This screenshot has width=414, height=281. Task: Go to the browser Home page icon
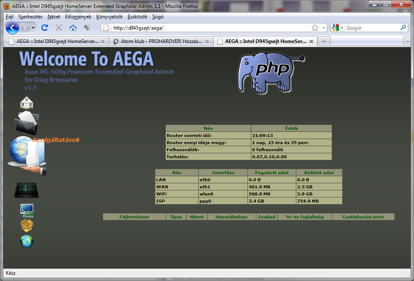[73, 28]
